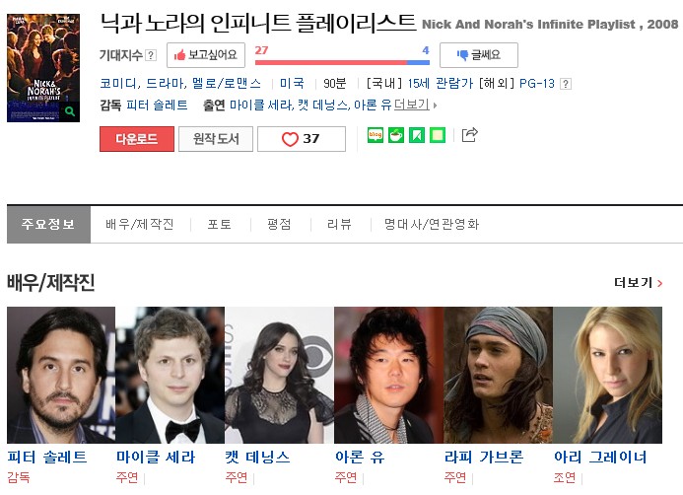Switch to the 포토 tab
This screenshot has width=683, height=495.
pyautogui.click(x=219, y=224)
